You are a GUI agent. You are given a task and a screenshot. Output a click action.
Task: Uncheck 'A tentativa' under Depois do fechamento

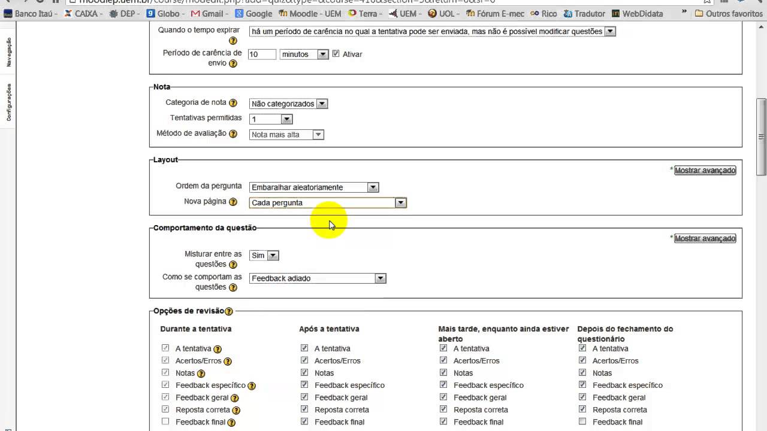coord(582,348)
